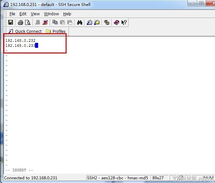Screen dimensions: 215x183
Task: Open the Profiles button
Action: pyautogui.click(x=56, y=31)
